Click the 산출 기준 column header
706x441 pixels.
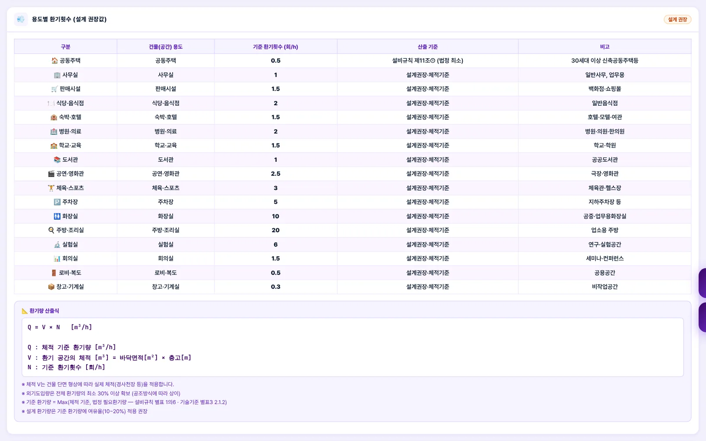coord(428,47)
